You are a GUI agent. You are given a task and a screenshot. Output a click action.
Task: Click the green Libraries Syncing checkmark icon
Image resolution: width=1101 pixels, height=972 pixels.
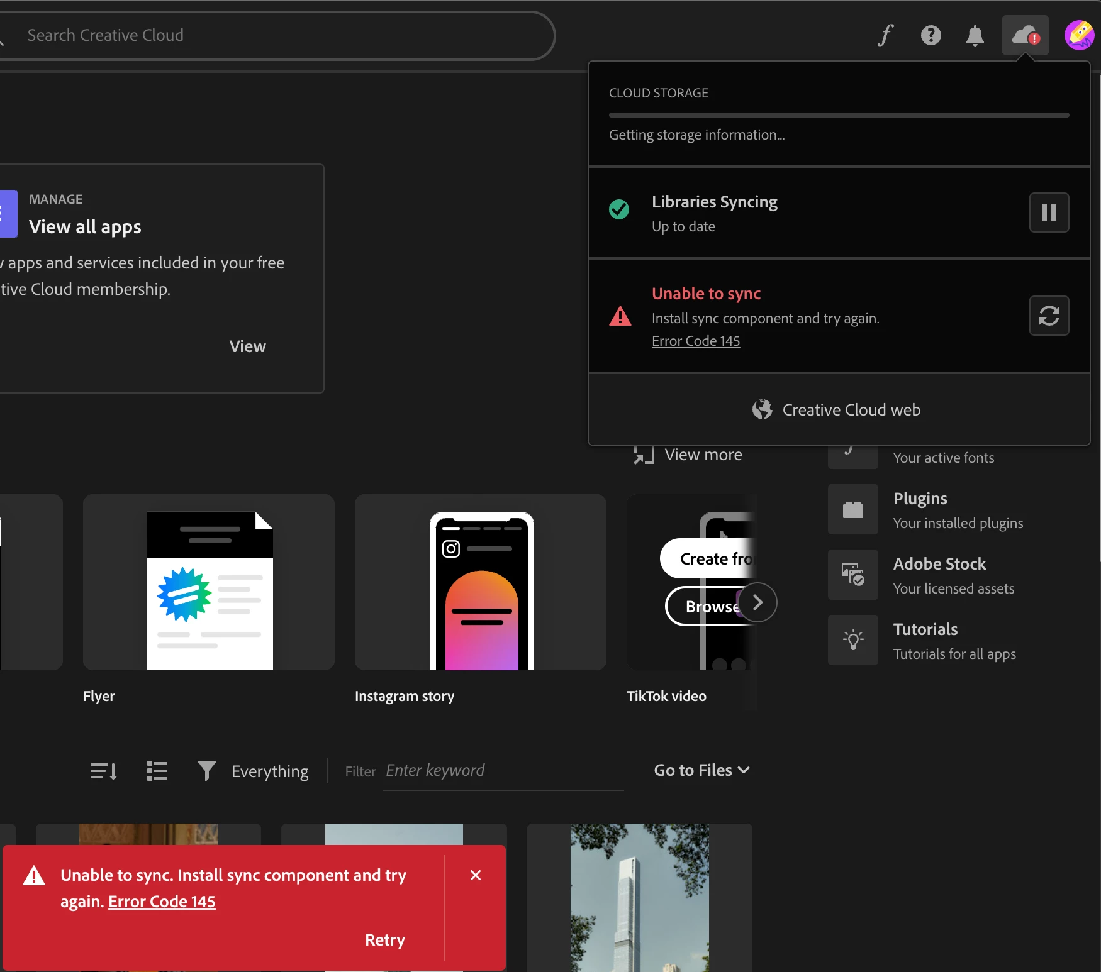[x=619, y=209]
